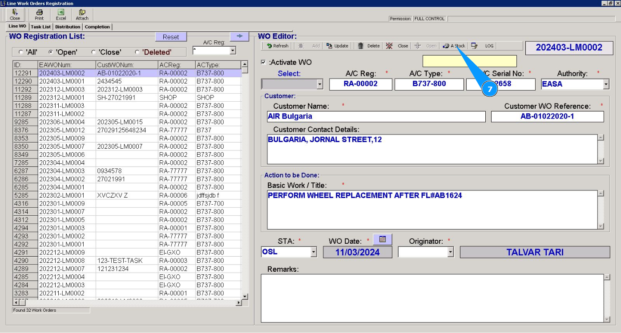Screen dimensions: 621x333
Task: Open the Authority dropdown showing EASA
Action: click(605, 84)
